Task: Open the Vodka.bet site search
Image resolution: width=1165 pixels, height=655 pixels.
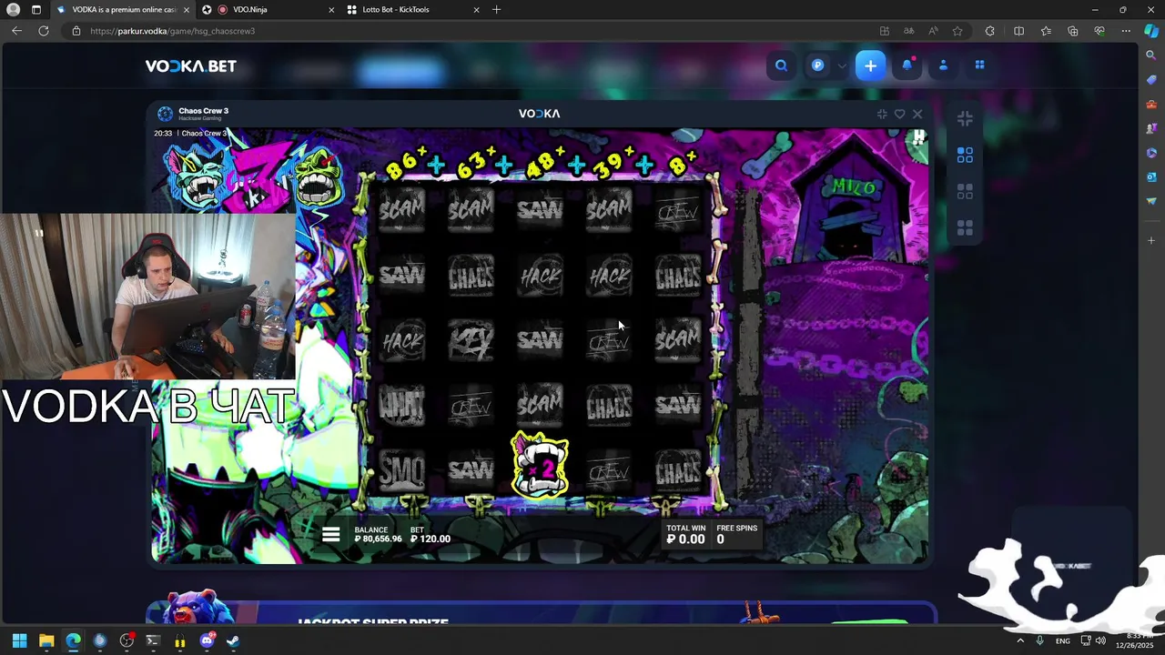Action: coord(781,65)
